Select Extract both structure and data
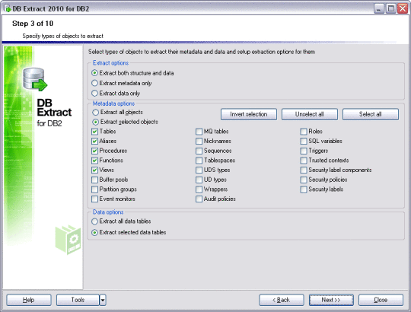The image size is (411, 312). tap(94, 73)
